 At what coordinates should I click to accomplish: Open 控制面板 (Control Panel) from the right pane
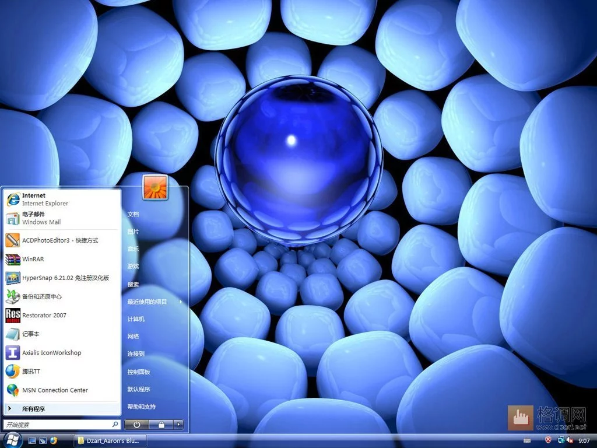click(x=139, y=372)
